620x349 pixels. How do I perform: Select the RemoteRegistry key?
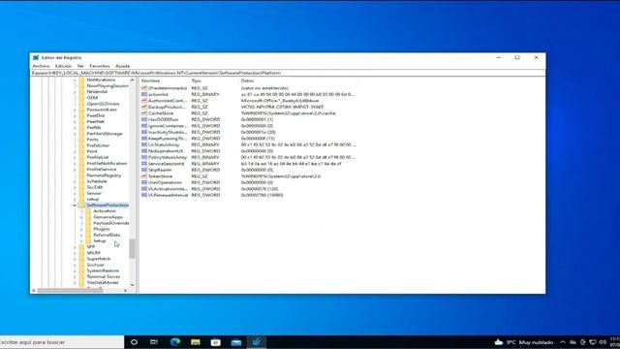pyautogui.click(x=104, y=175)
